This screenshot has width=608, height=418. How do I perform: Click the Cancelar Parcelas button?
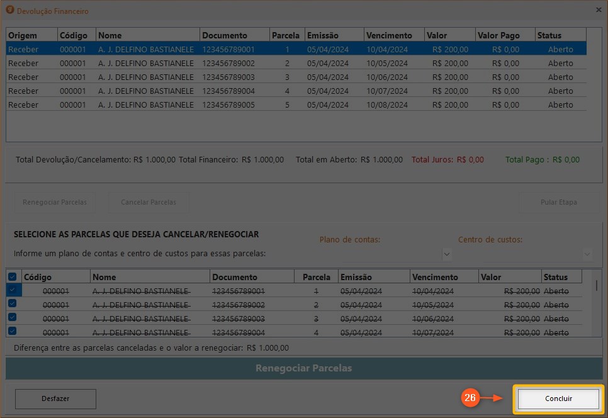pos(149,203)
